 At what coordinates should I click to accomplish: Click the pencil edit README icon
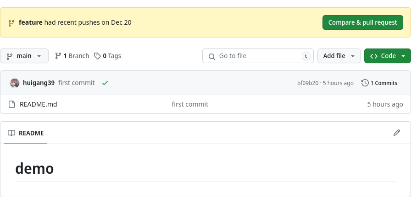click(x=397, y=133)
